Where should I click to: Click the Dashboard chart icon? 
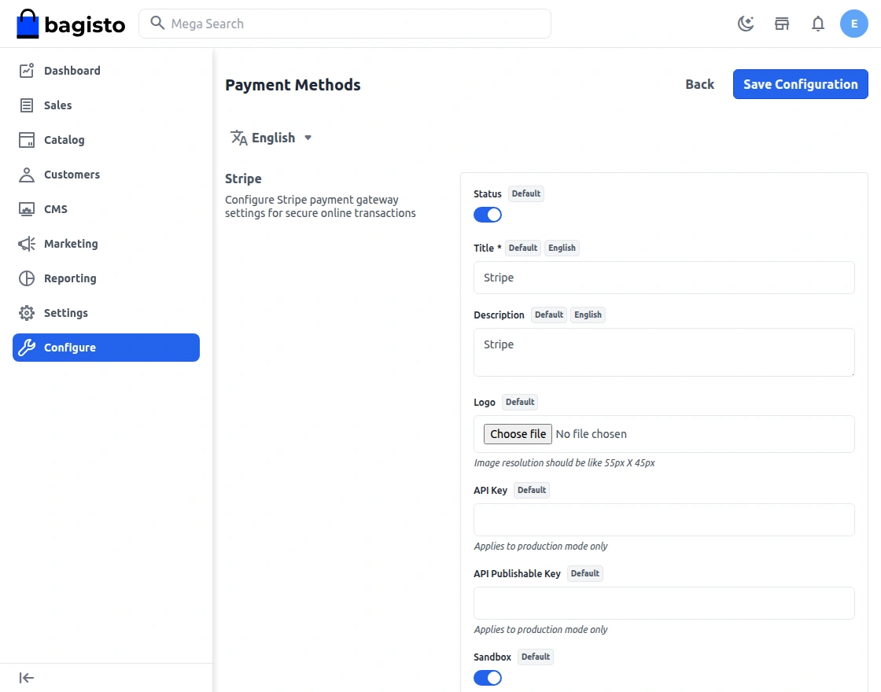27,71
